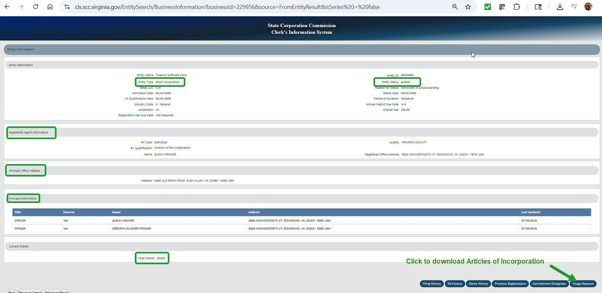Click the Return to Search button
This screenshot has width=602, height=293.
[x=30, y=291]
